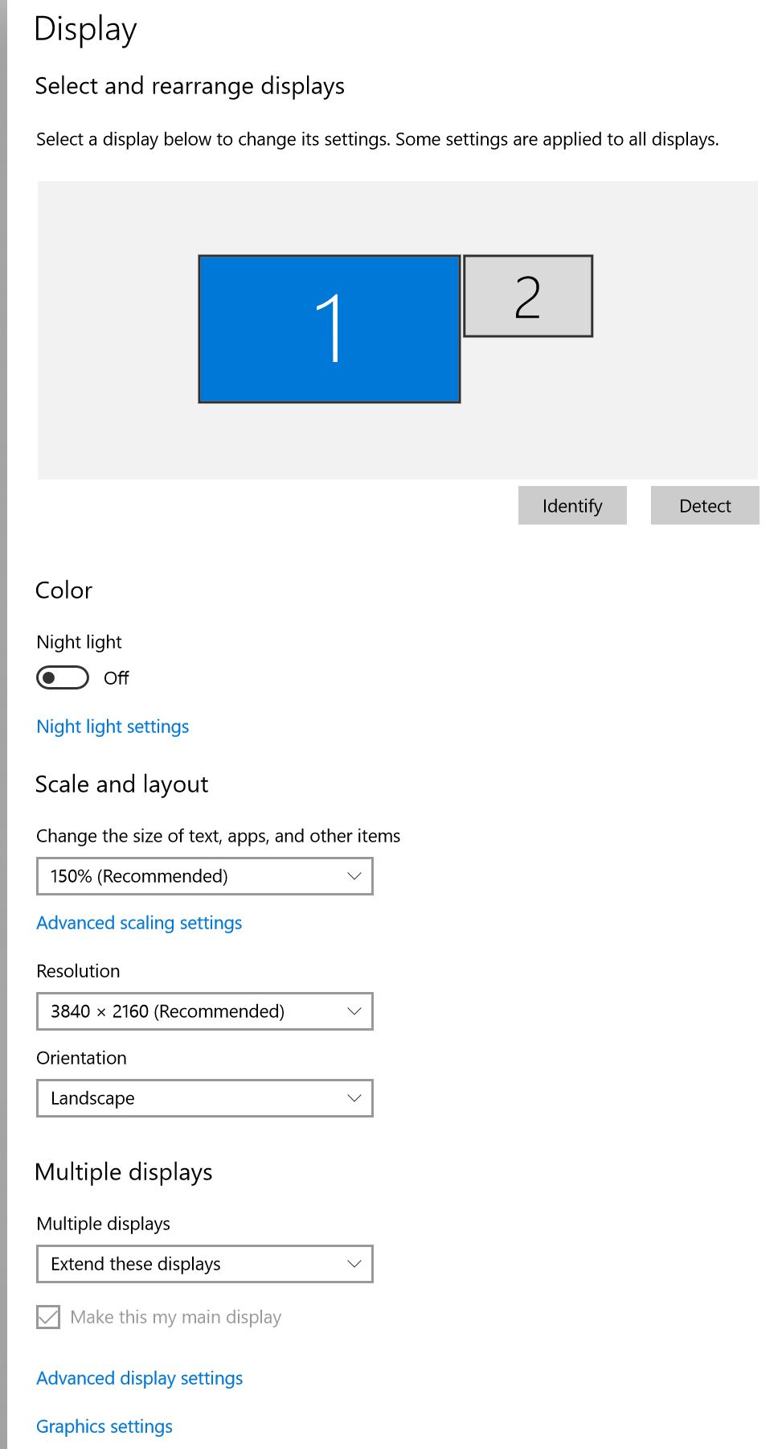Open Graphics settings link
778x1449 pixels.
click(104, 1426)
